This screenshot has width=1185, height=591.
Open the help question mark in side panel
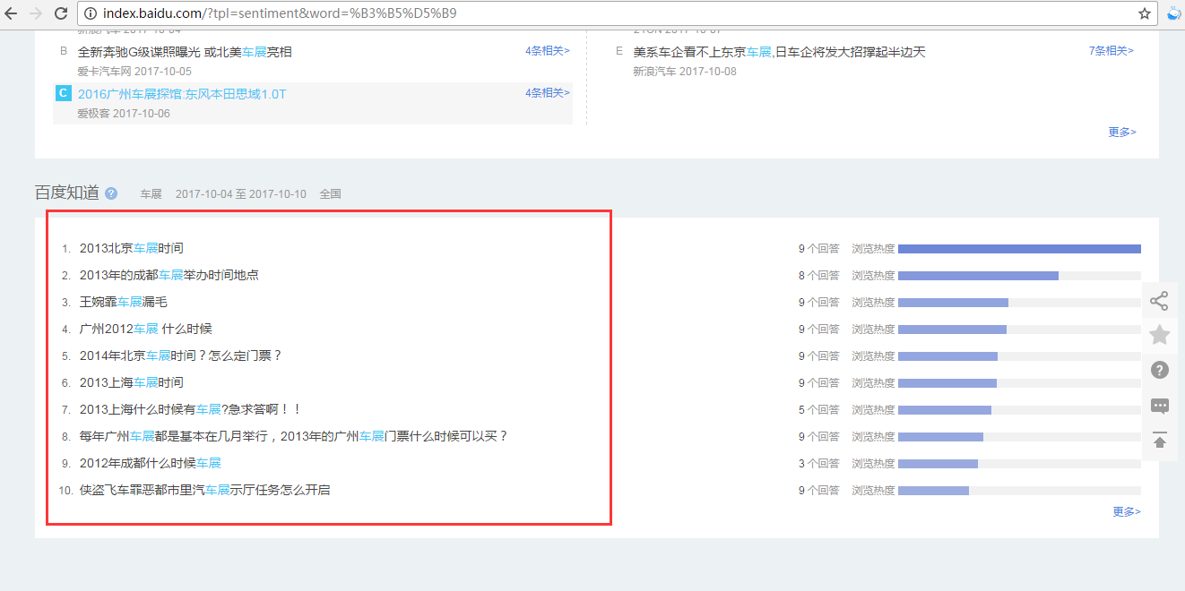pos(1160,370)
